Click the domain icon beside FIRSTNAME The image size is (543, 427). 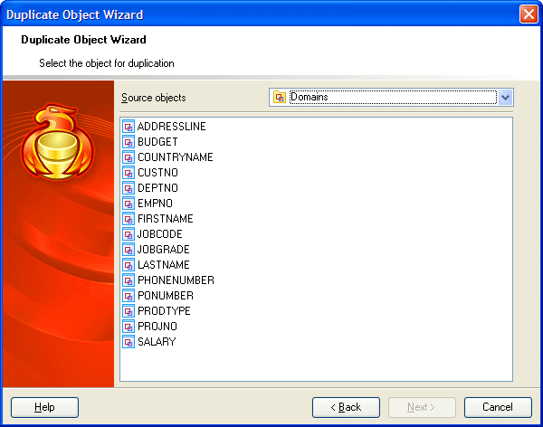pyautogui.click(x=129, y=219)
